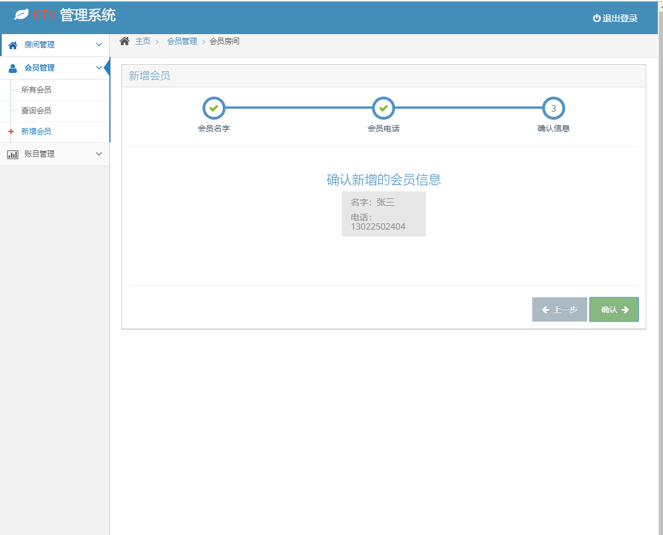Collapse the 会员管理 section chevron

pos(98,68)
